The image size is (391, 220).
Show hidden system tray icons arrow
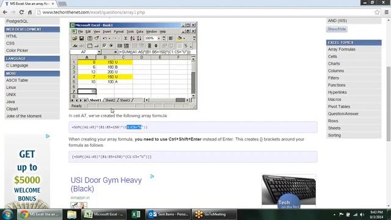pyautogui.click(x=334, y=215)
